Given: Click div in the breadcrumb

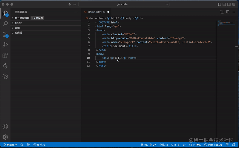Looking at the screenshot, I should pos(141,18).
